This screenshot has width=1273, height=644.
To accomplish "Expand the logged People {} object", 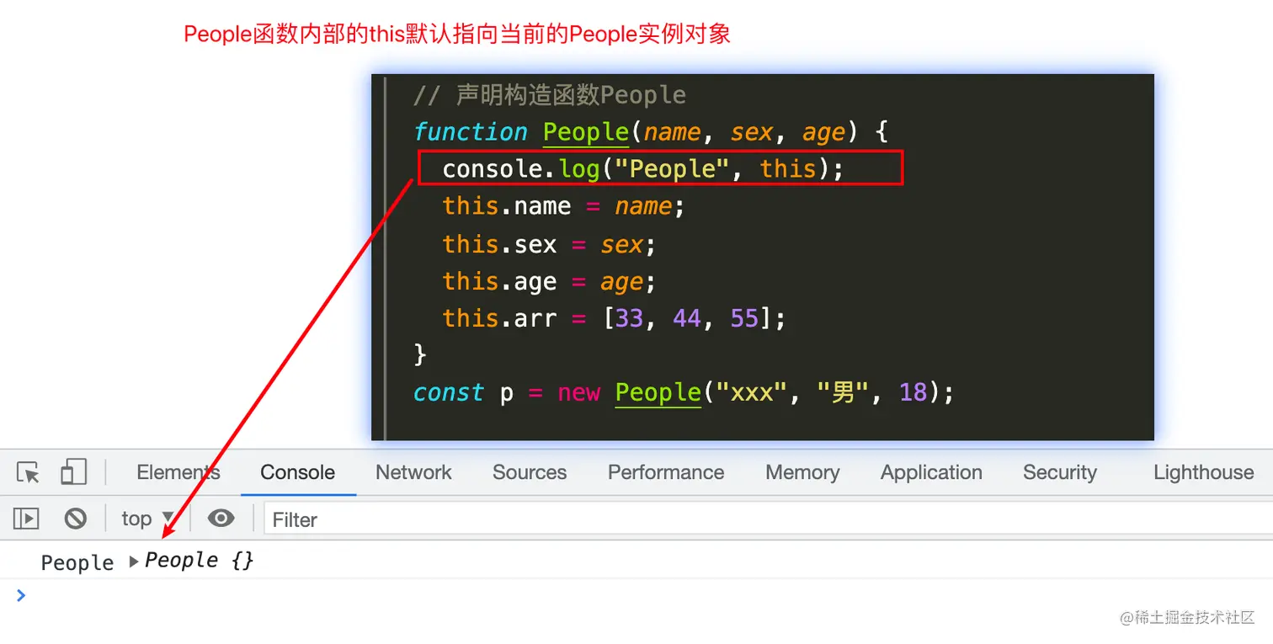I will [133, 562].
